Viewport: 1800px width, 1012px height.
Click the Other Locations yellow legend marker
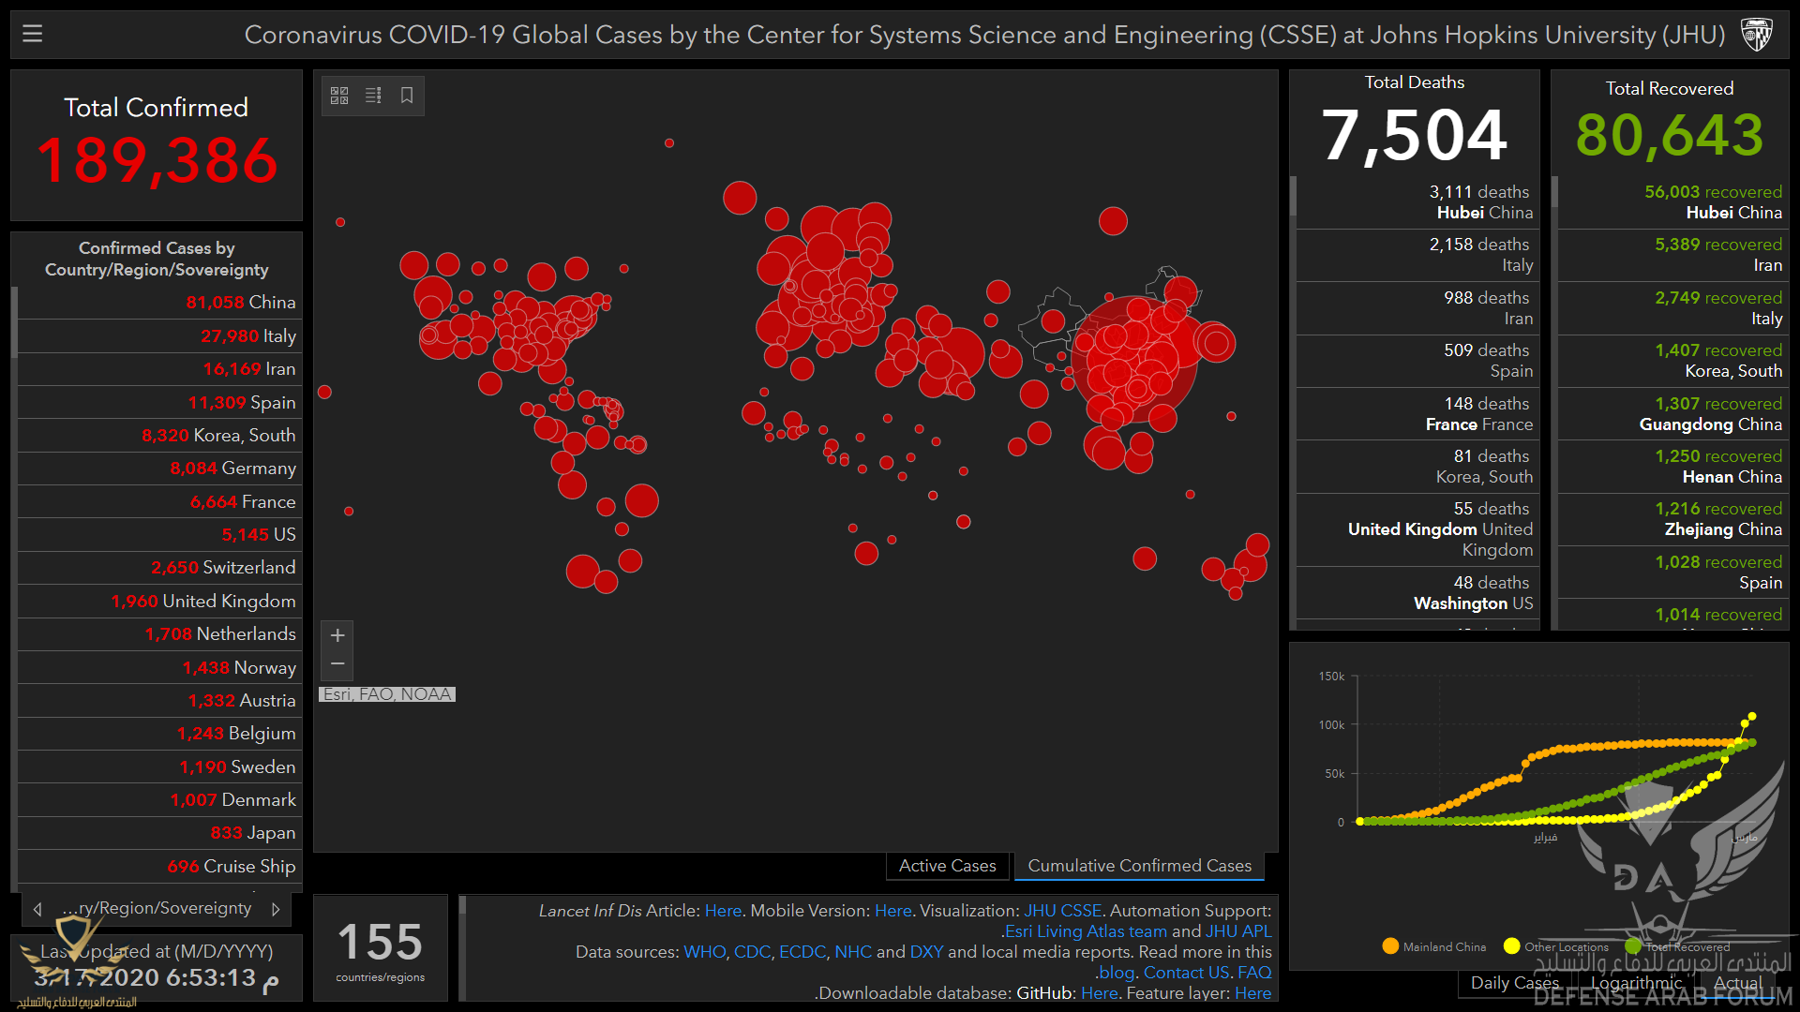coord(1511,946)
